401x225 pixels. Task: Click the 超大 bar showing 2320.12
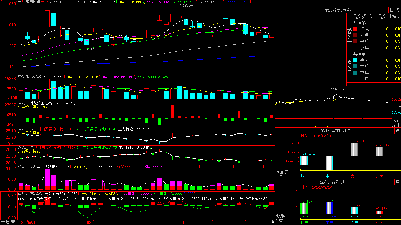click(x=379, y=152)
